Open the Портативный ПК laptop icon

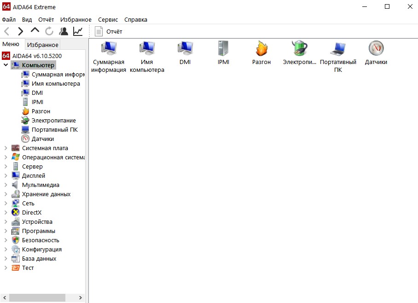(x=338, y=48)
